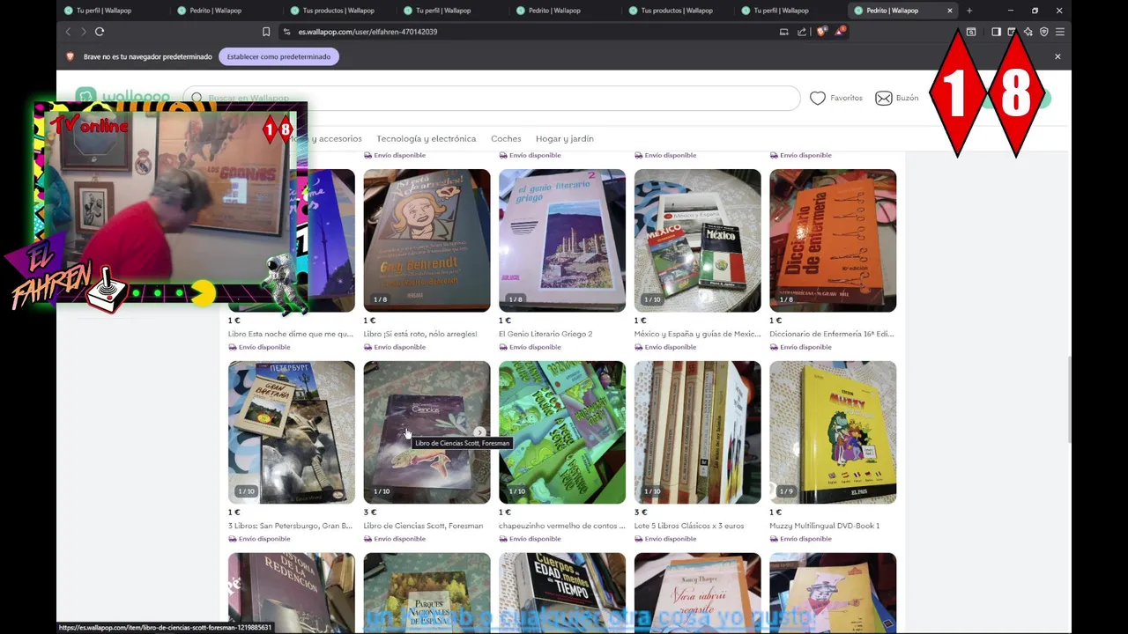The height and width of the screenshot is (634, 1128).
Task: Click the install app icon in address bar
Action: click(784, 32)
